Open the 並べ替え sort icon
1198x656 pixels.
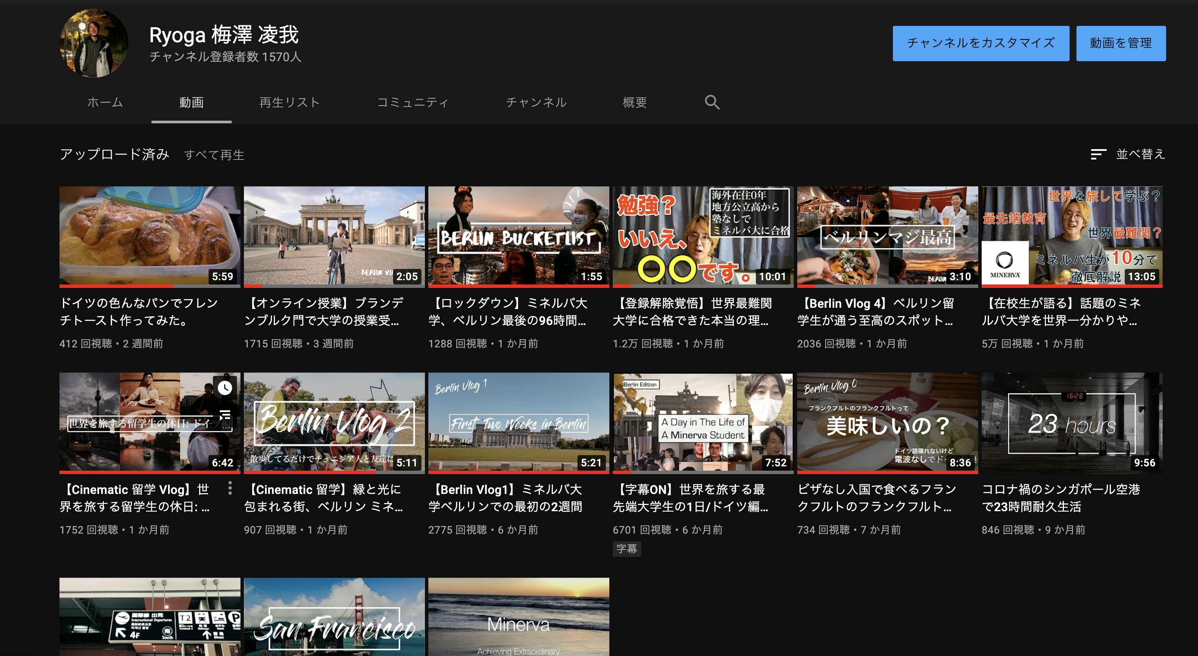pyautogui.click(x=1098, y=154)
